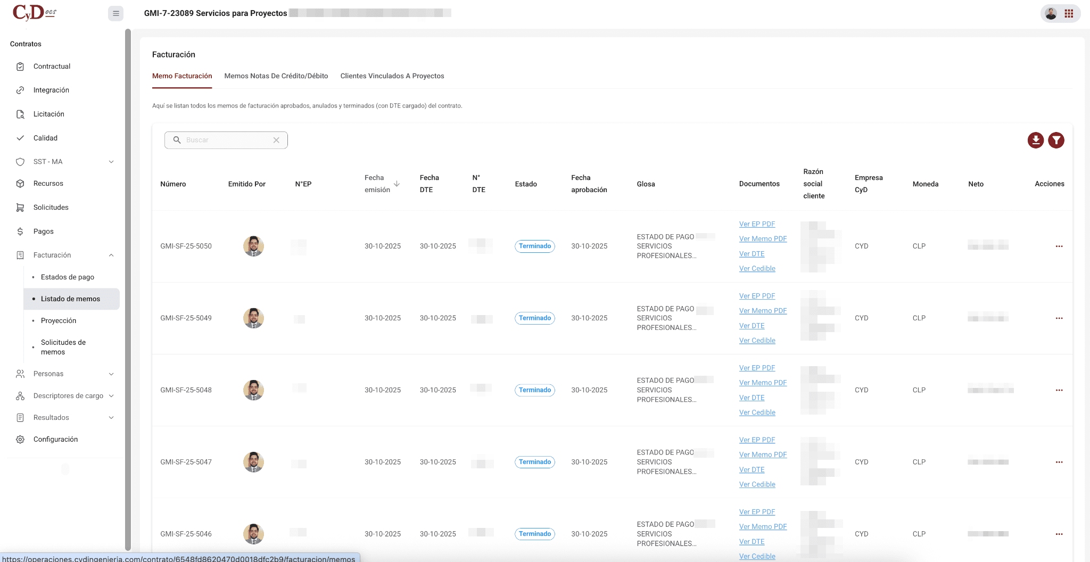The width and height of the screenshot is (1090, 562).
Task: Expand the SST - MA menu
Action: pos(111,162)
